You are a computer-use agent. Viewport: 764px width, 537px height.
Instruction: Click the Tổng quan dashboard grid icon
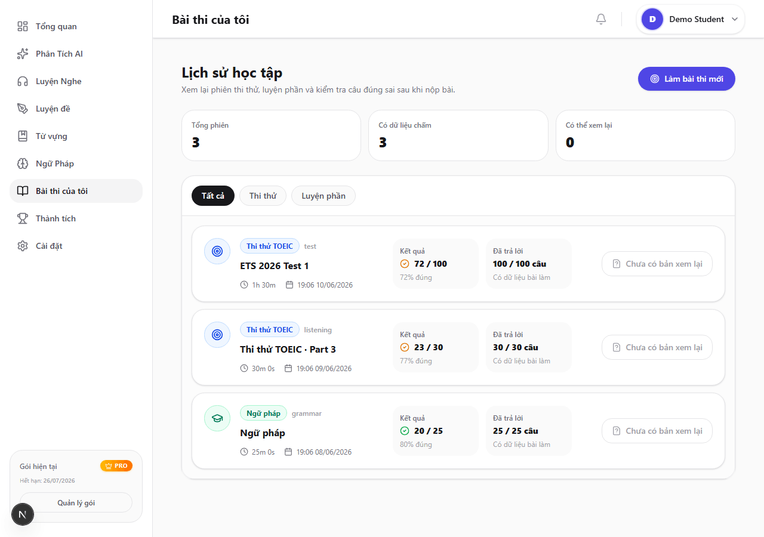[x=23, y=26]
